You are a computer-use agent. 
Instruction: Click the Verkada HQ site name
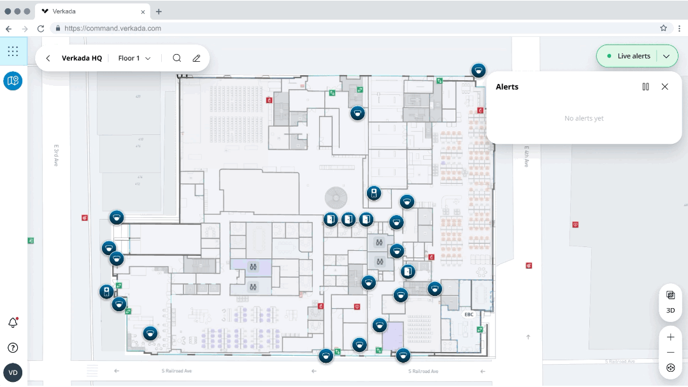click(82, 59)
